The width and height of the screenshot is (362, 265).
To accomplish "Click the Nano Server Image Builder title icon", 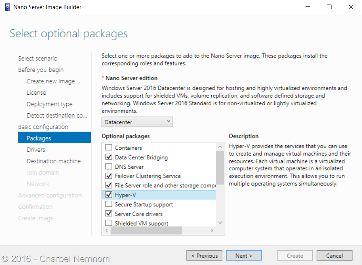I will (7, 7).
